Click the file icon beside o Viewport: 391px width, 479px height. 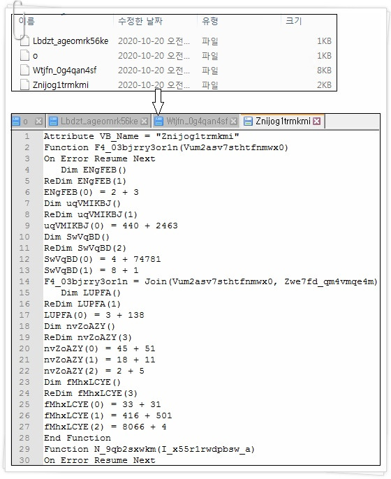click(x=24, y=56)
